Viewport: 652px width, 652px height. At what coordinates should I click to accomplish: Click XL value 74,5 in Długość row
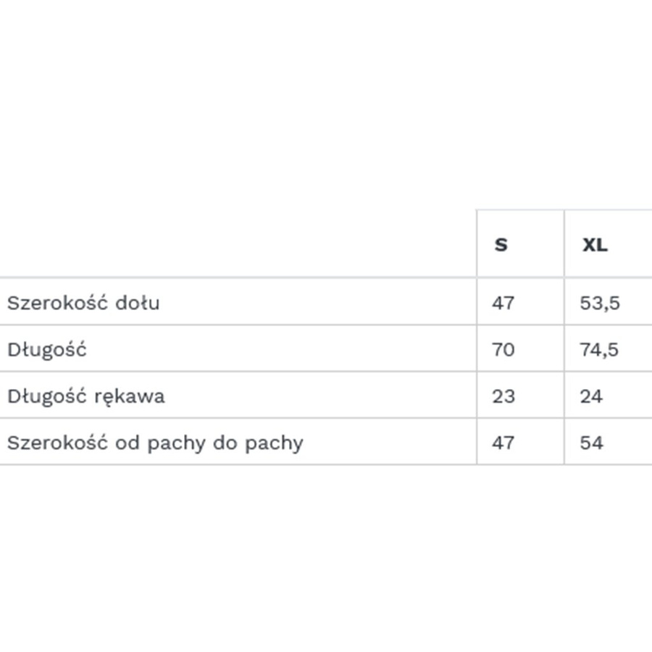[599, 350]
